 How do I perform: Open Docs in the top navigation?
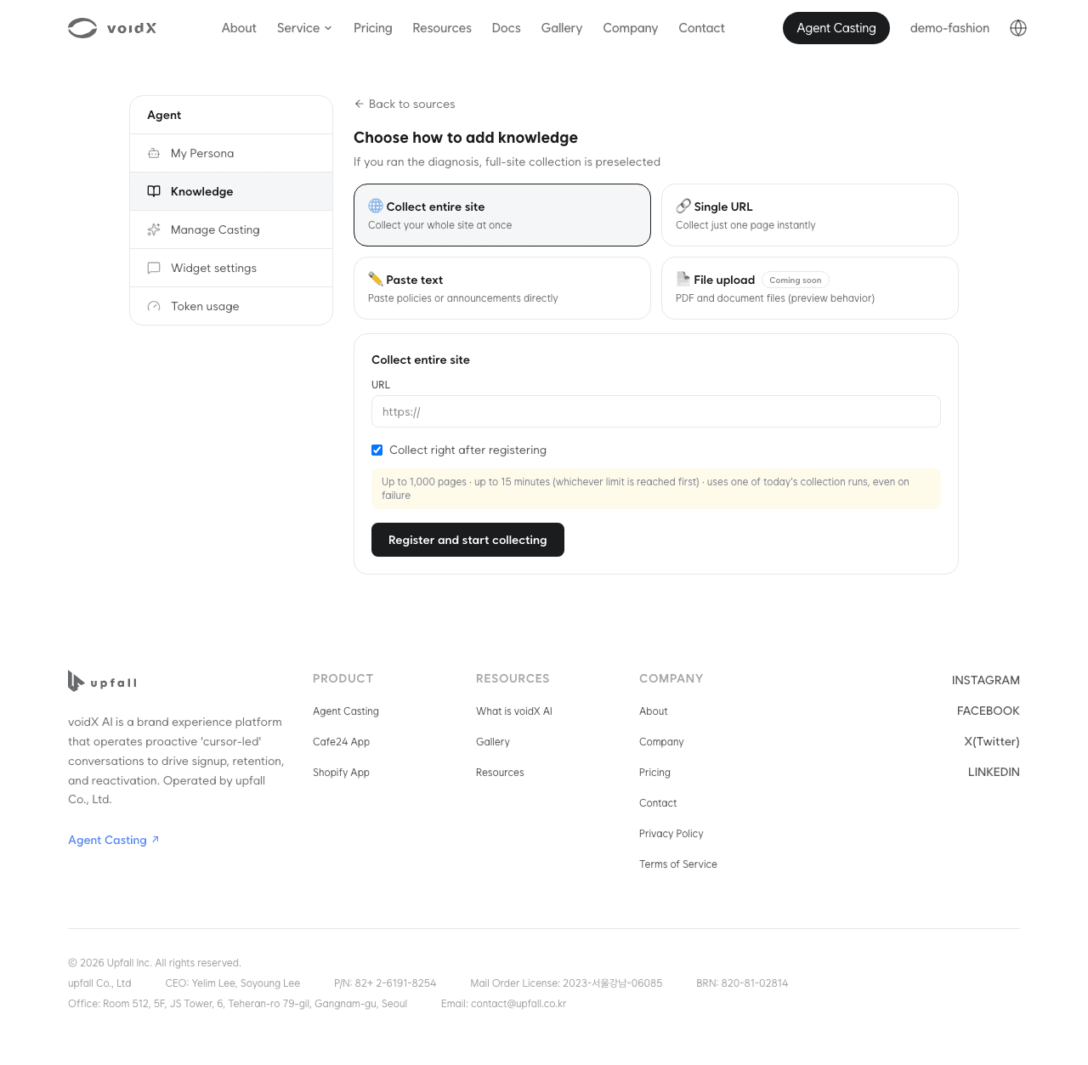[x=507, y=28]
